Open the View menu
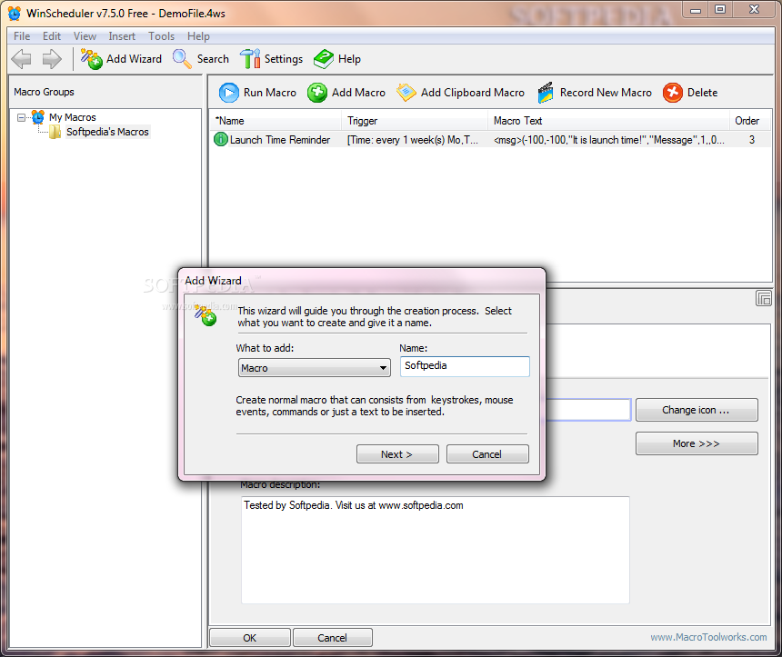This screenshot has height=657, width=782. pos(85,36)
